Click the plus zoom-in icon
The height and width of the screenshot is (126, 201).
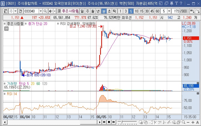[193, 122]
